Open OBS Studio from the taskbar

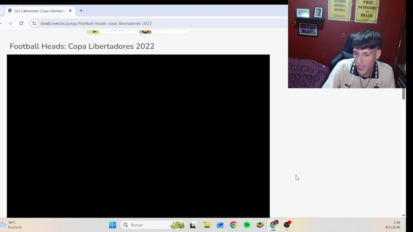tap(287, 225)
